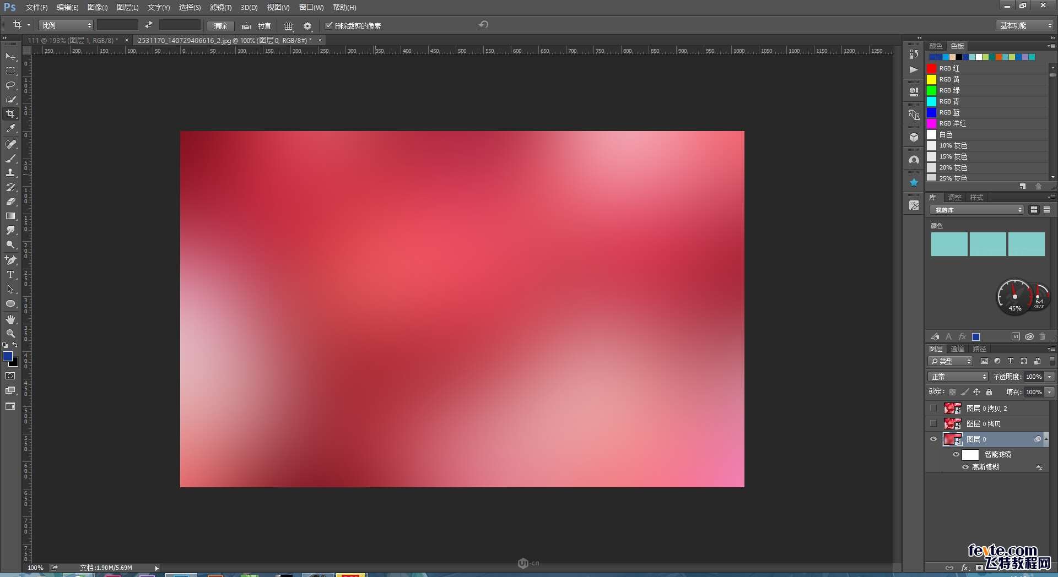
Task: Click the 清除 button in options bar
Action: (220, 26)
